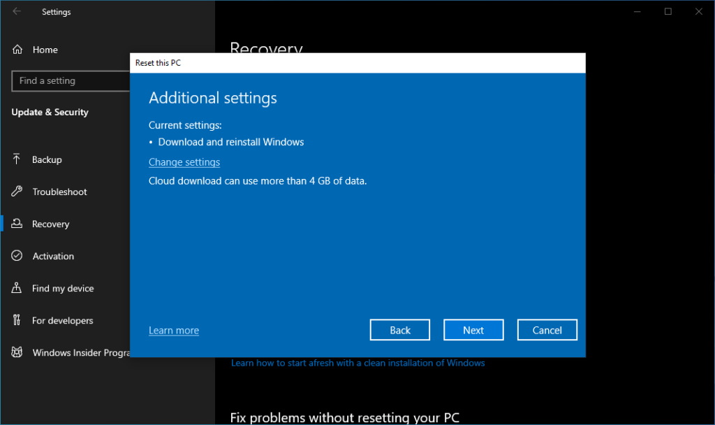Click the Learn more link
715x425 pixels.
pos(173,330)
